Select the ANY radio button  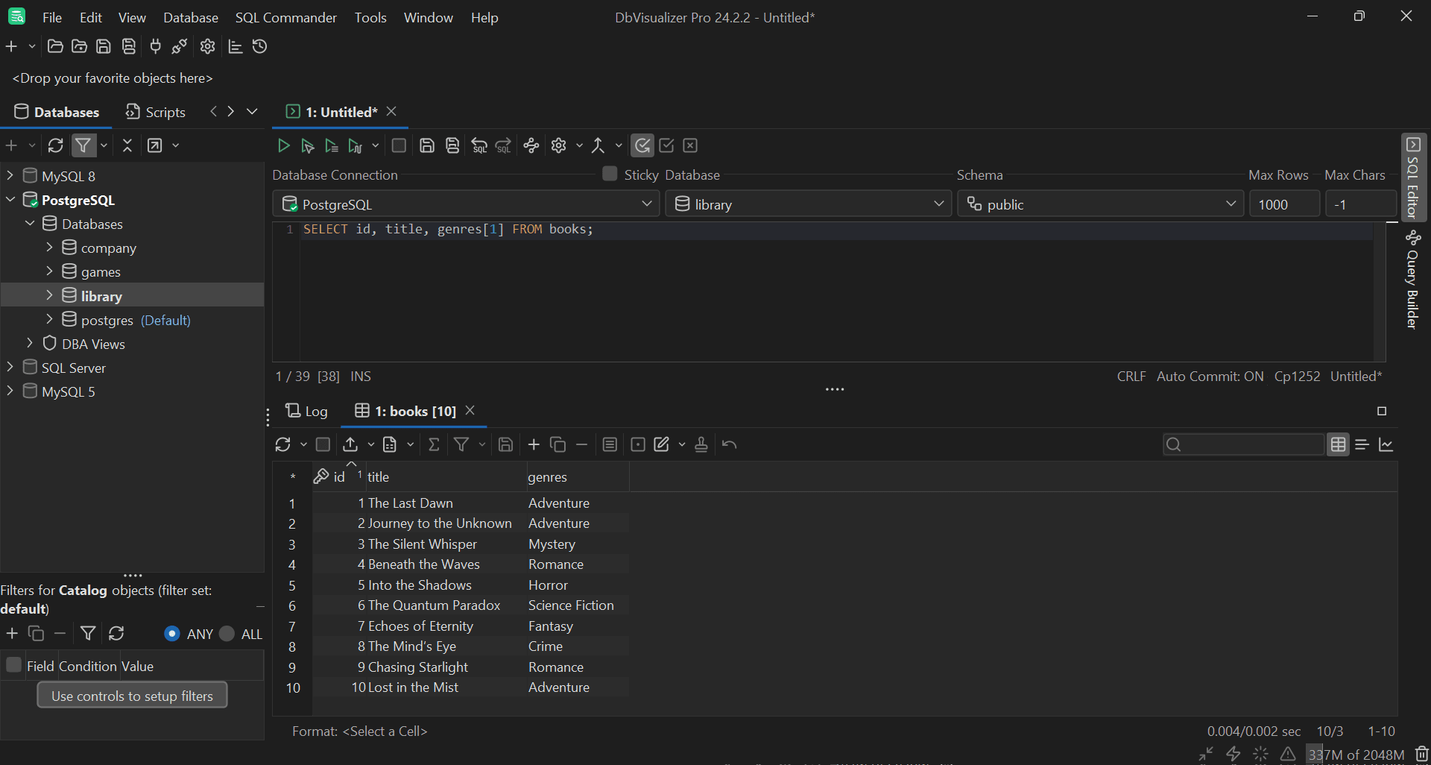172,634
